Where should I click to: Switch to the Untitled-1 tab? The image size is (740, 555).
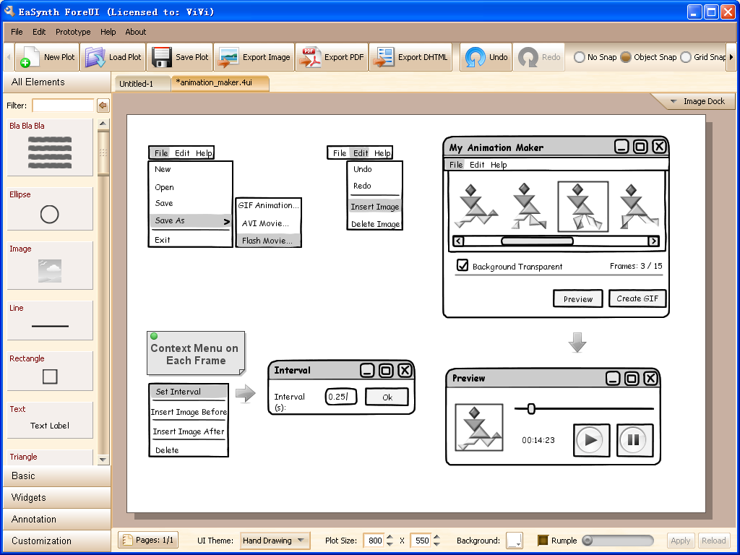tap(137, 84)
